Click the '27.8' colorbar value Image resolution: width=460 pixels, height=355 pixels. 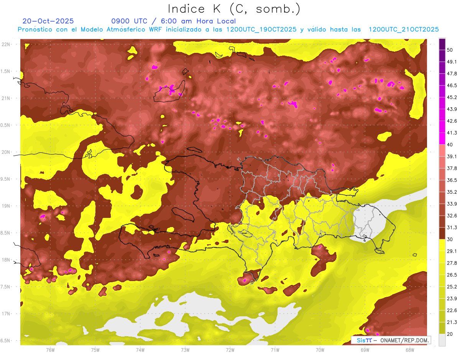[452, 263]
